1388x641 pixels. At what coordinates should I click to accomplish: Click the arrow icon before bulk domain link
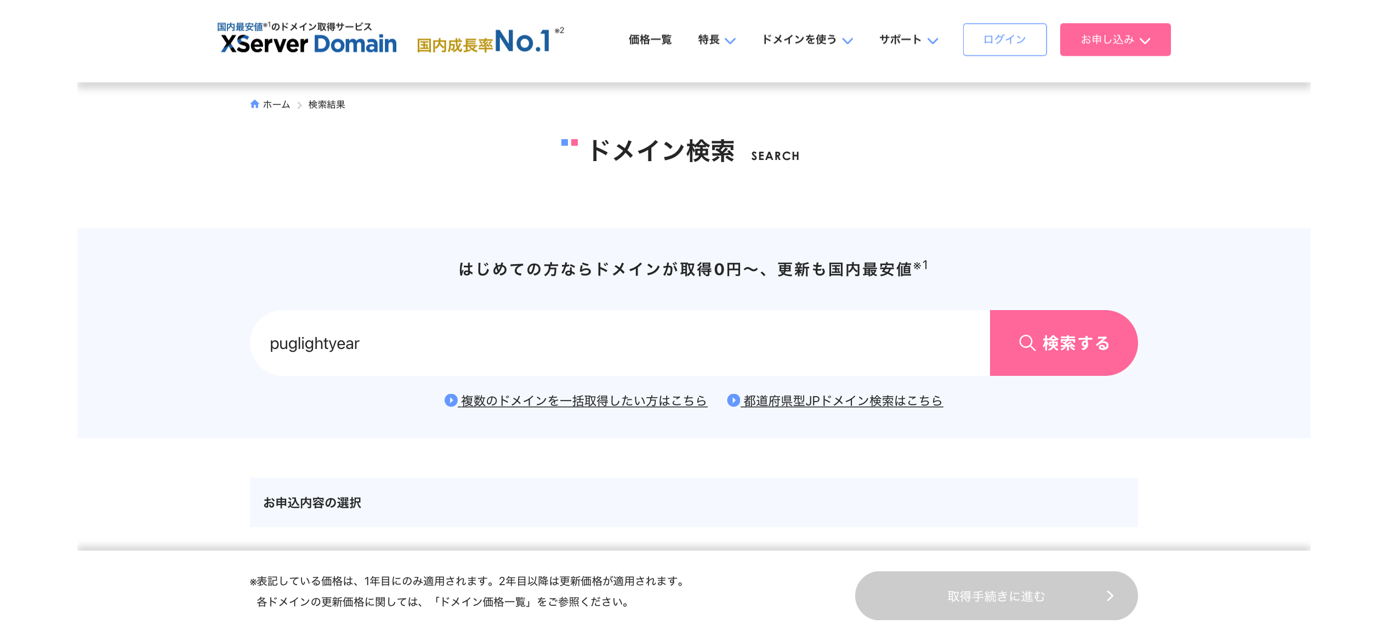click(x=451, y=400)
